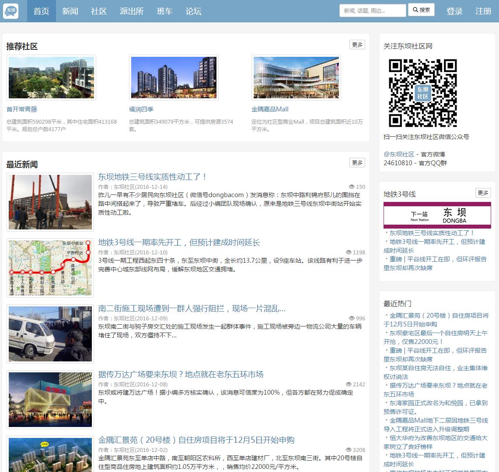Read article 东坝地铁三号线实质性动工了 in news list

coord(152,177)
